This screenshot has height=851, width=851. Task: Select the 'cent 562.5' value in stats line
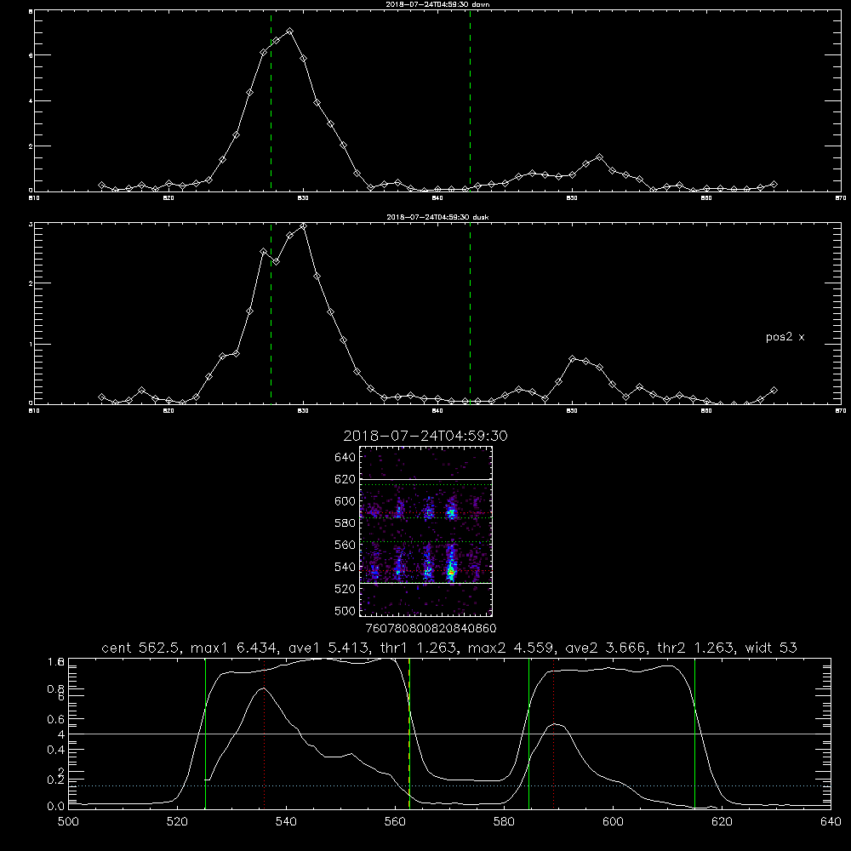coord(141,648)
